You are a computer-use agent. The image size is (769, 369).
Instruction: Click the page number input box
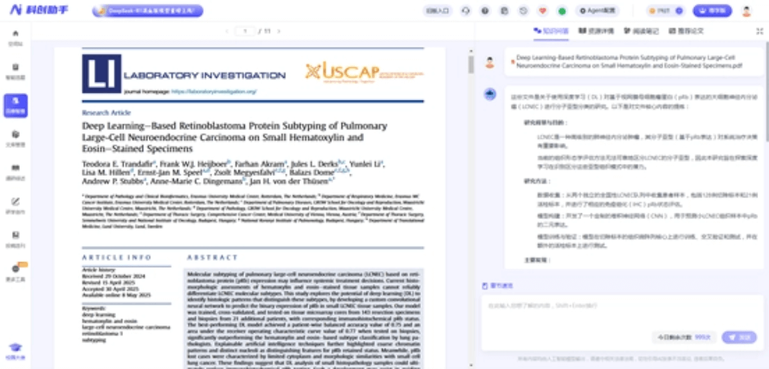[245, 31]
